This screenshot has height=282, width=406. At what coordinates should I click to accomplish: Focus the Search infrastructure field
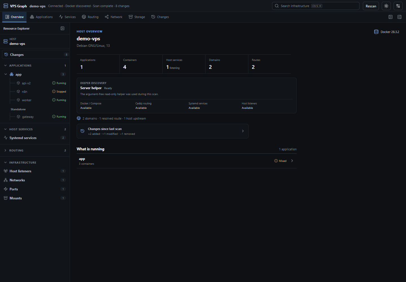pyautogui.click(x=316, y=6)
